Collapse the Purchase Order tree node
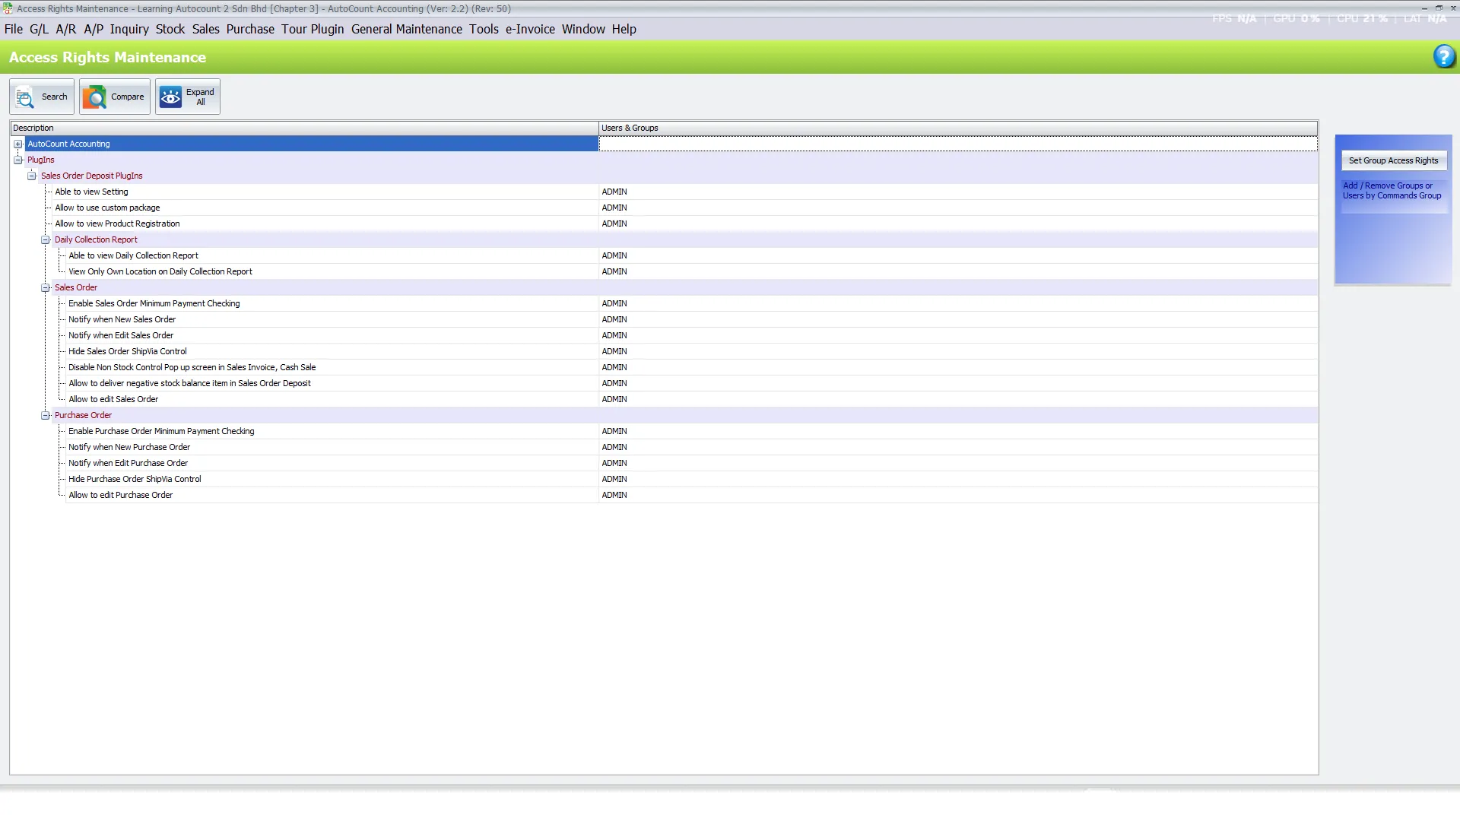Viewport: 1460px width, 821px height. [46, 415]
